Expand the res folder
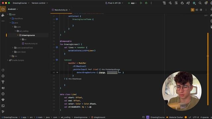The width and height of the screenshot is (212, 119). point(10,56)
